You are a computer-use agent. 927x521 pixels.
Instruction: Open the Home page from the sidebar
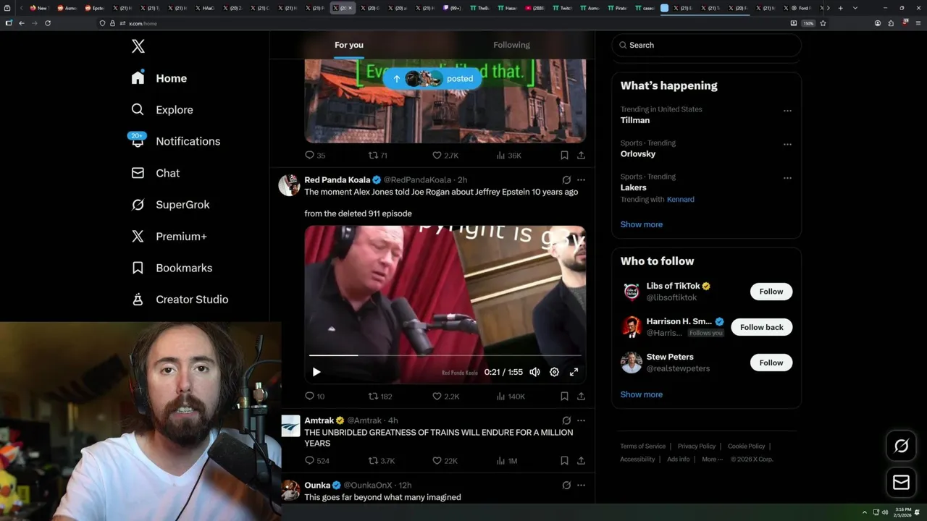coord(159,78)
